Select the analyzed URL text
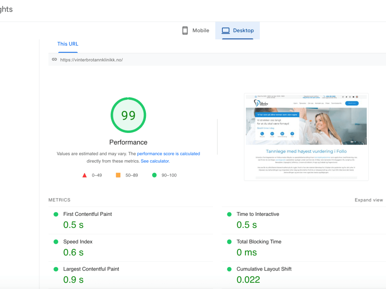 click(91, 60)
